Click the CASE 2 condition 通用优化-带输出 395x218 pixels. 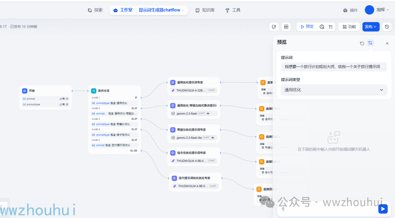pos(114,114)
